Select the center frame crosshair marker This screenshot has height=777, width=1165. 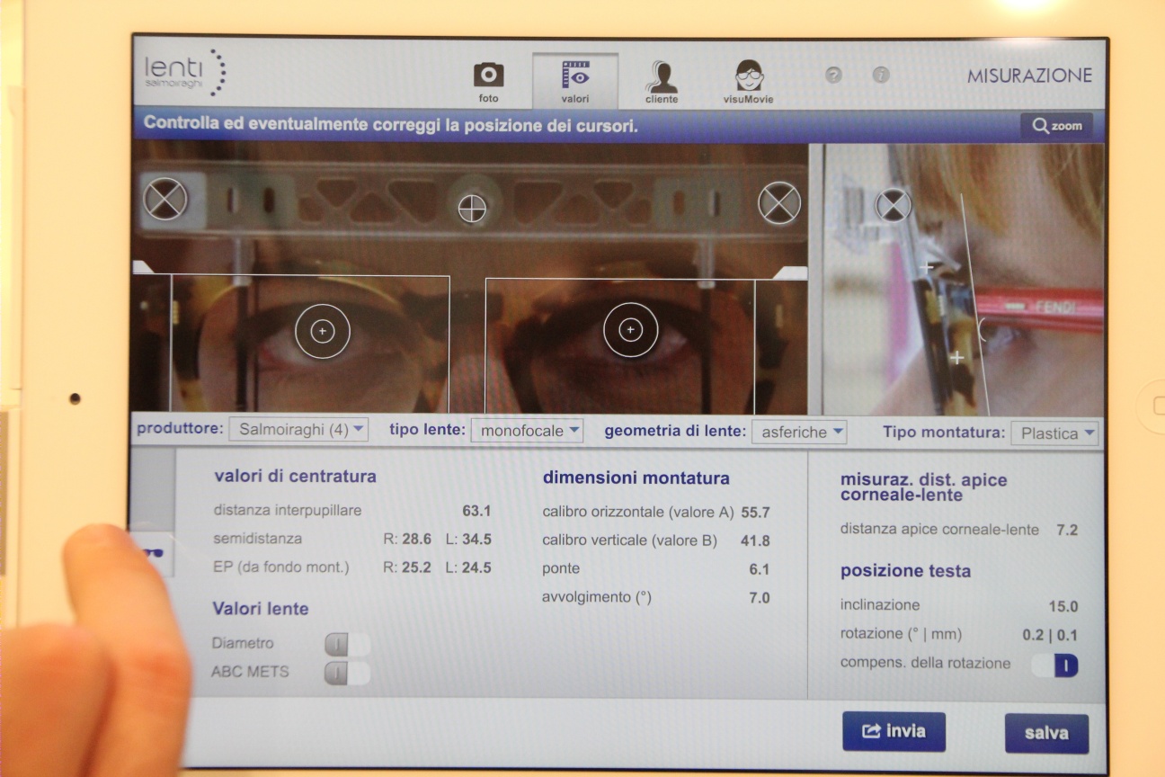click(472, 209)
